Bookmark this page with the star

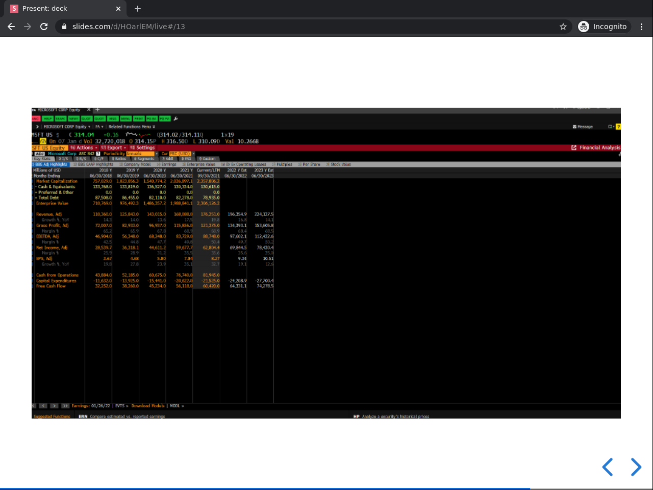tap(563, 27)
